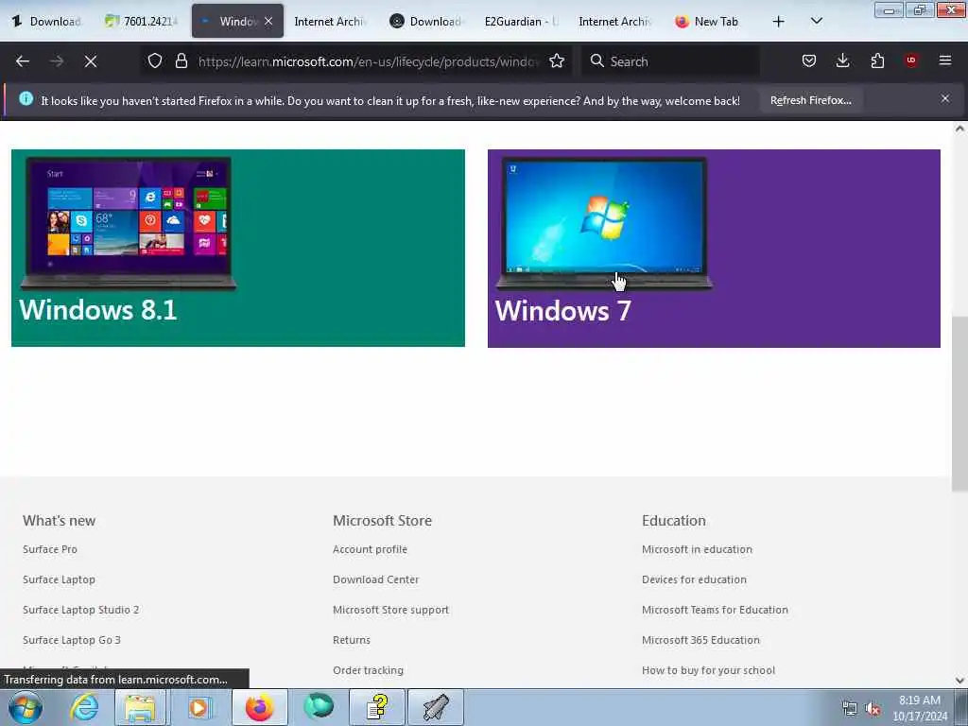Open the uBlock Origin extension
The image size is (968, 726).
911,60
